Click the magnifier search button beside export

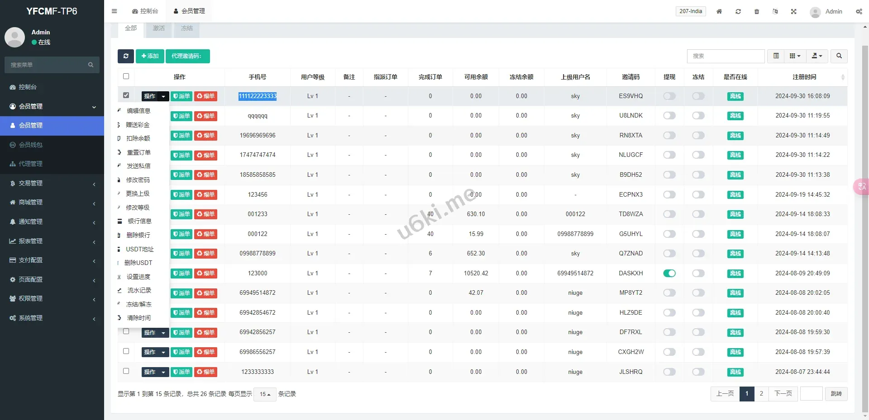point(839,56)
